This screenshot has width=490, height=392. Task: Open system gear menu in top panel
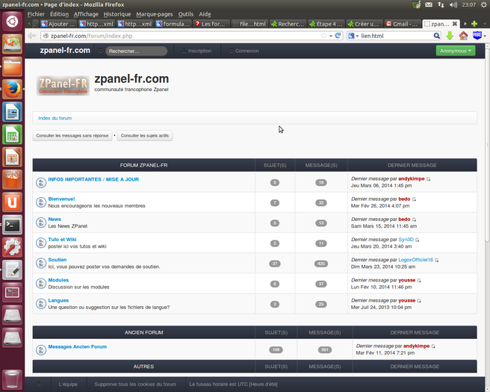click(x=484, y=4)
